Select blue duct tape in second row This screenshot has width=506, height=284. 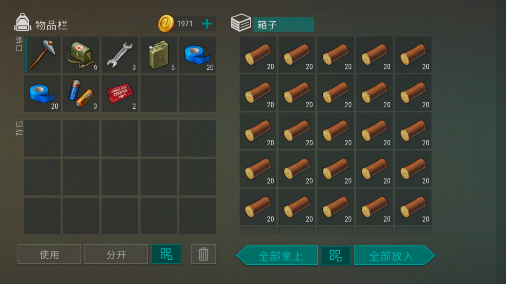tap(42, 94)
